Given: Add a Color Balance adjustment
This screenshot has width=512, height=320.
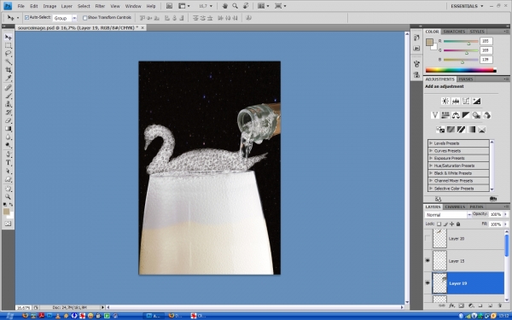Looking at the screenshot, I should point(456,115).
